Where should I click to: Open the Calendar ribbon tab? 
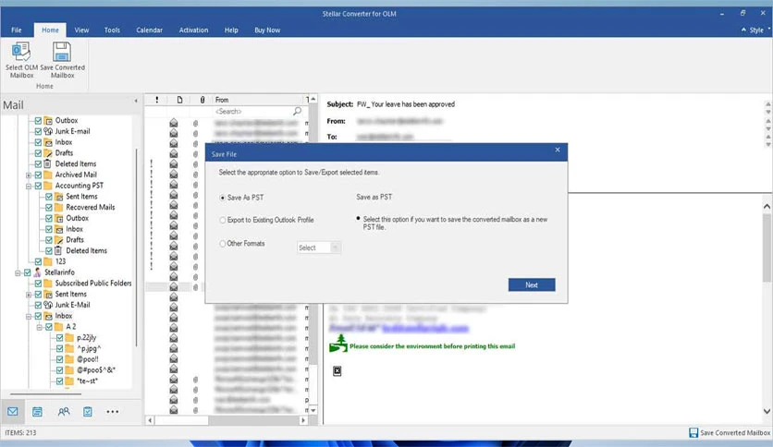pyautogui.click(x=150, y=30)
